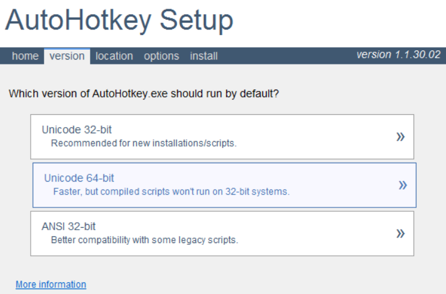
Task: Click empty navigation bar space right of install
Action: click(283, 56)
